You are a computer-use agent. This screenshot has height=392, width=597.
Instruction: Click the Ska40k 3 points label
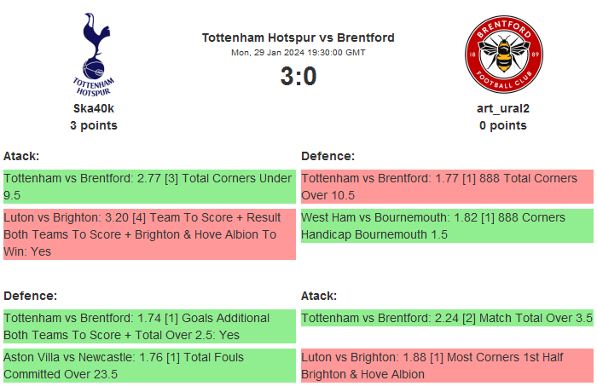[x=94, y=125]
